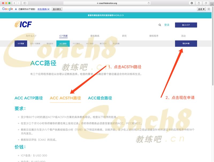Viewport: 214px width, 162px height.
Task: Open the 中文(简体) language dropdown
Action: click(x=43, y=9)
